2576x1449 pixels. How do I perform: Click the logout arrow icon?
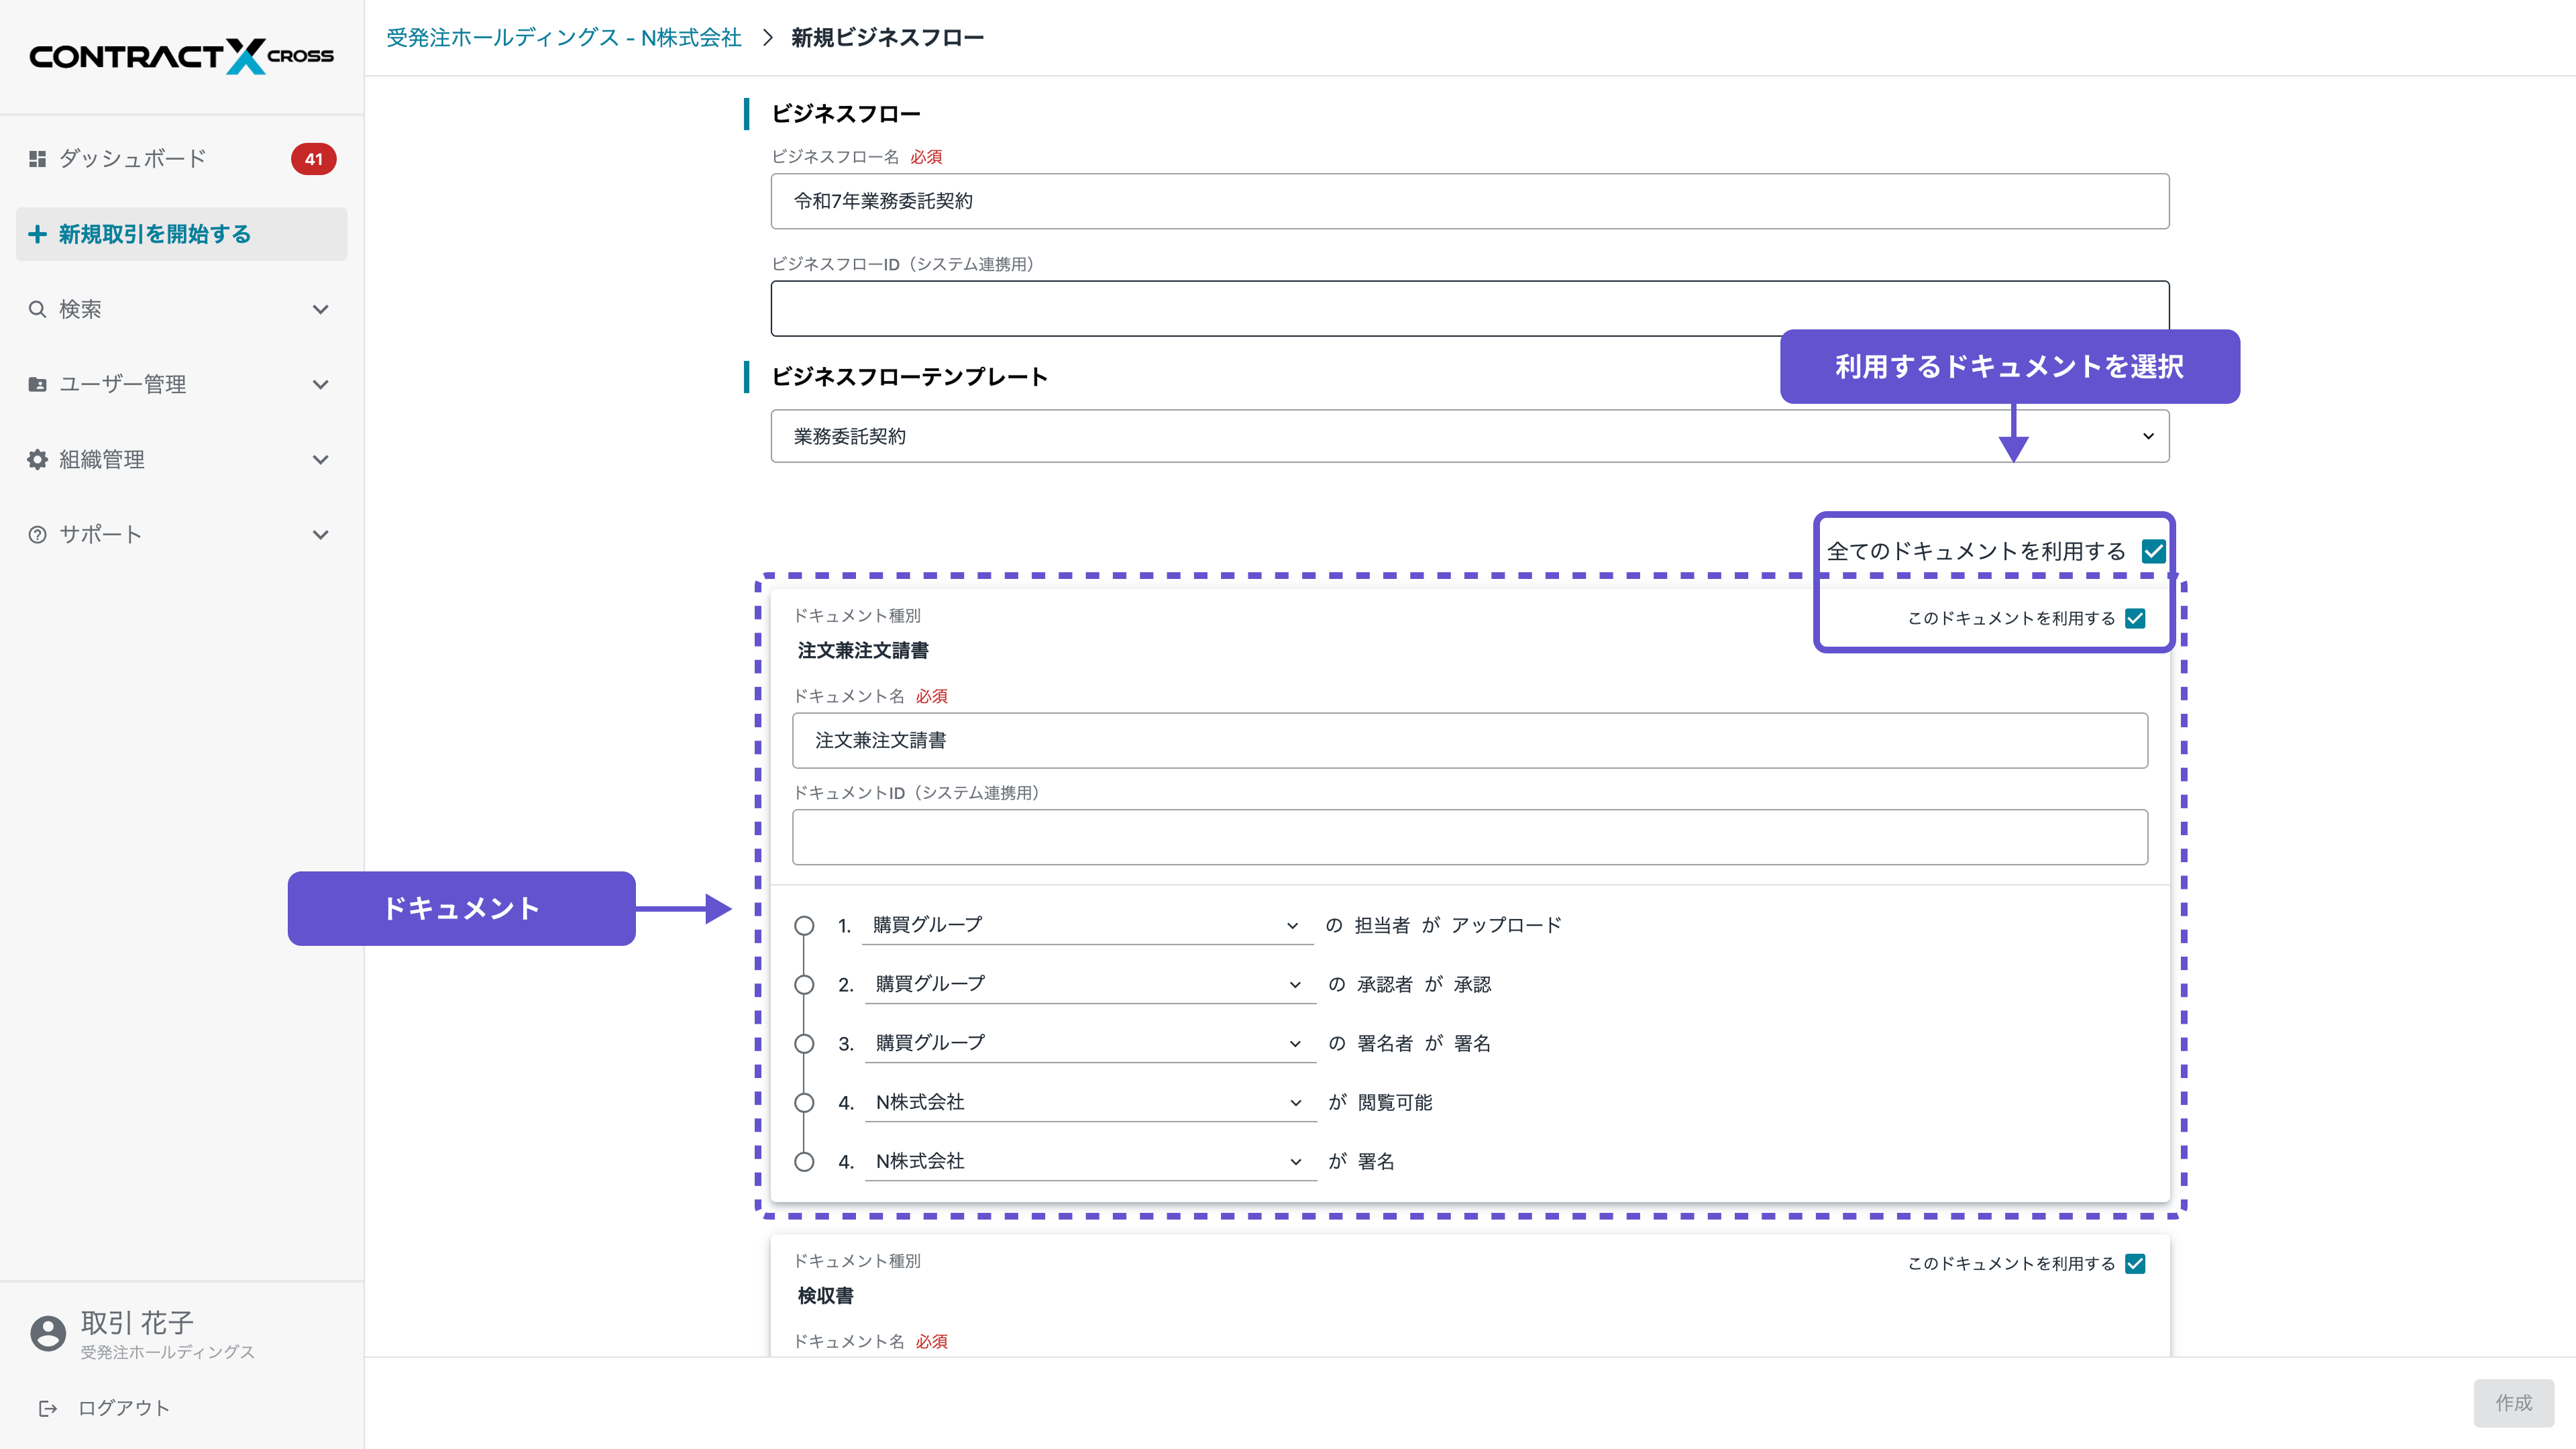coord(47,1408)
